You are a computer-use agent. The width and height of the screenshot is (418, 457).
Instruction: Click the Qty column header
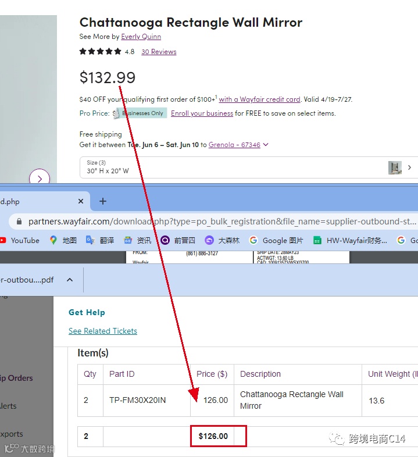coord(90,374)
